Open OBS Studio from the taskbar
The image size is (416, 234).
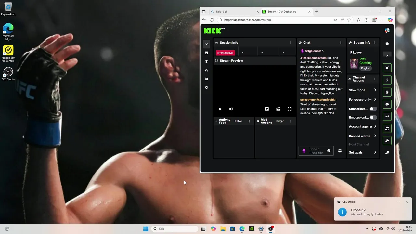pyautogui.click(x=271, y=229)
